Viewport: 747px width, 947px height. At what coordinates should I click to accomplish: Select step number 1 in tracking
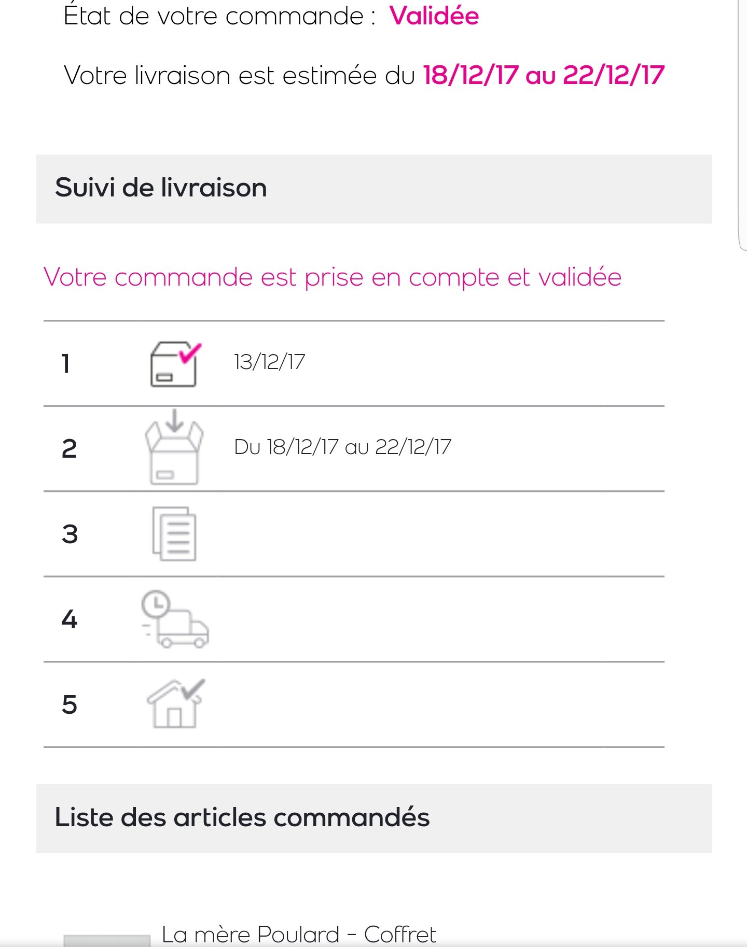[x=66, y=363]
